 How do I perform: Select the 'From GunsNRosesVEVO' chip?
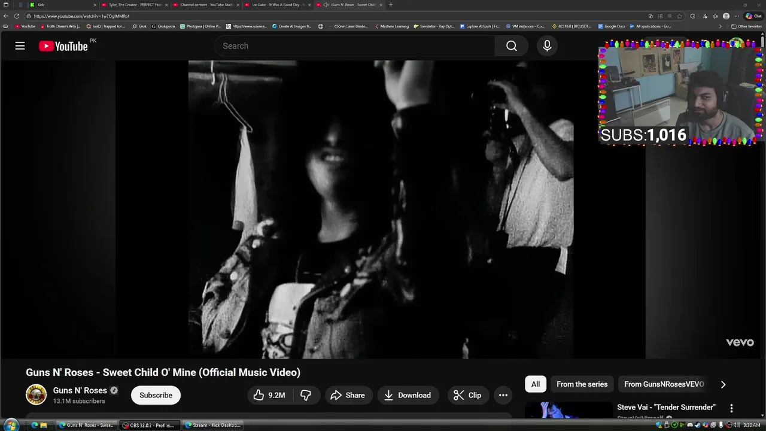[664, 384]
